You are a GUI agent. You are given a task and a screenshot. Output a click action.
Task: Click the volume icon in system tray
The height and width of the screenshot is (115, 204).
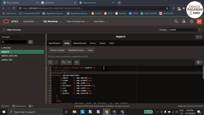click(177, 112)
